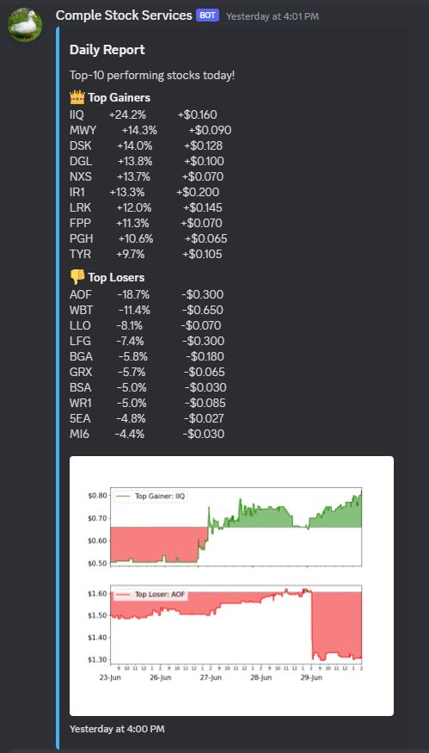Click the green IIQ price area chart
This screenshot has height=753, width=429.
(236, 527)
